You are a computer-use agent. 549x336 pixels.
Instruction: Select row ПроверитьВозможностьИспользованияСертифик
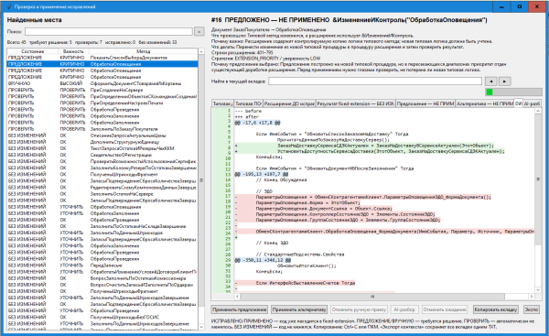click(x=102, y=161)
